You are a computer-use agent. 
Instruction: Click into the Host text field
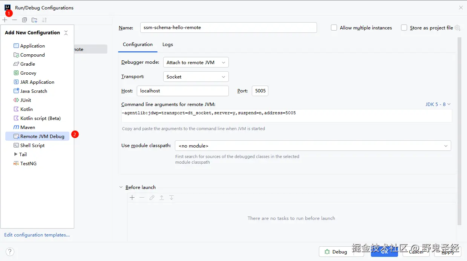point(182,91)
